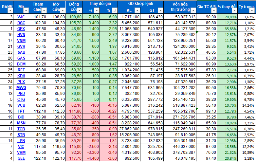
Task: Select MSN trade value cell 641.658
Action: [x=152, y=123]
